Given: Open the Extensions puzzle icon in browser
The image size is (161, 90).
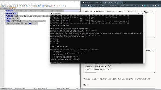Looking at the screenshot, I should point(156,6).
